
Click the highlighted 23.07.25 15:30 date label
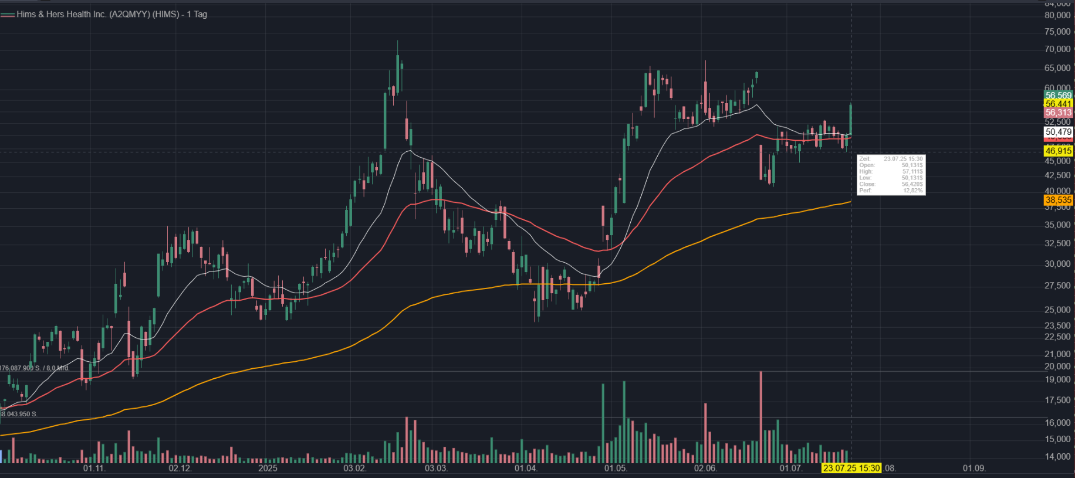851,468
